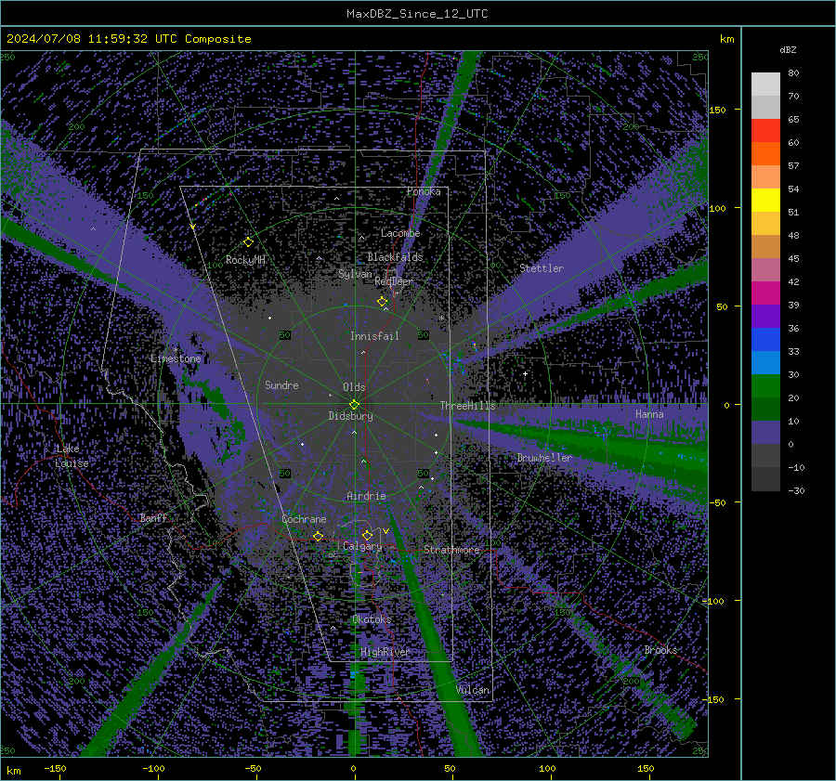This screenshot has height=781, width=836.
Task: Click the legend value -30
Action: click(796, 490)
